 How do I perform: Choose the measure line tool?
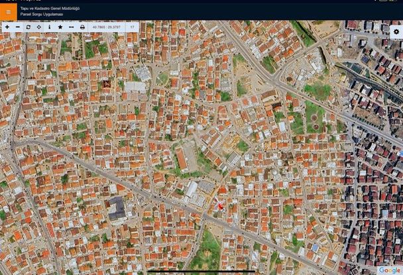tap(71, 27)
